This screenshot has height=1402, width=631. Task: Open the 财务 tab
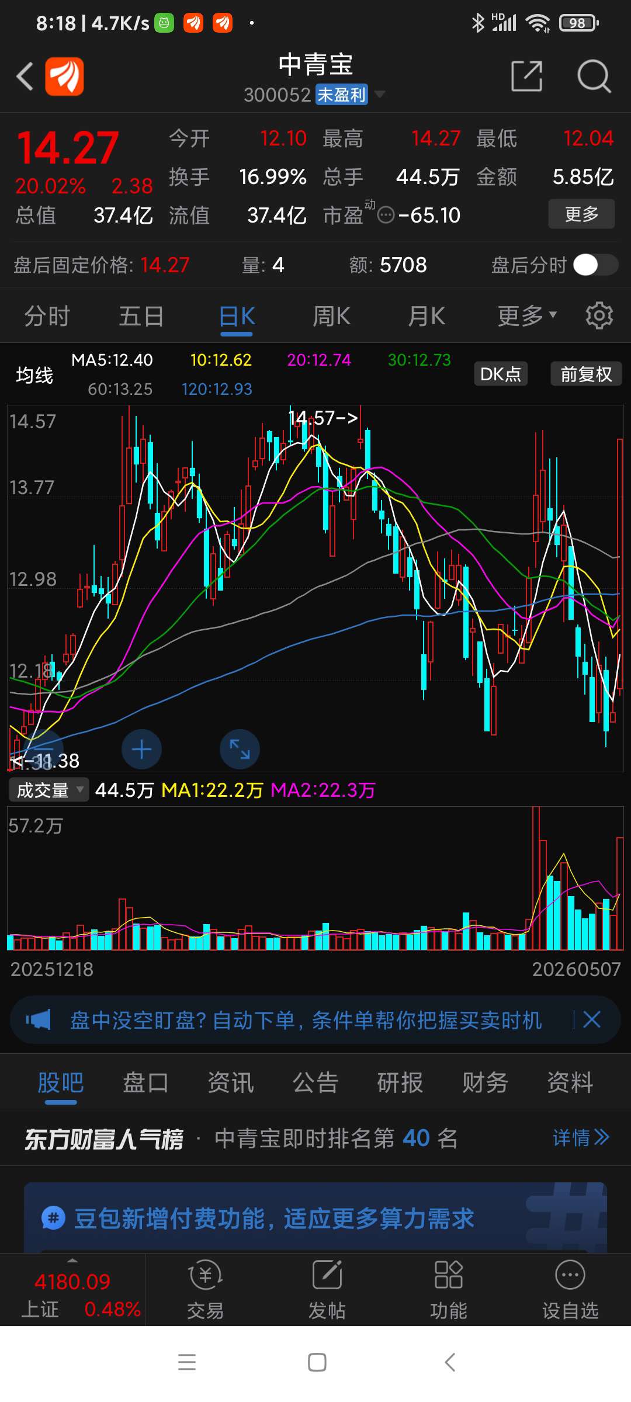(x=485, y=1082)
